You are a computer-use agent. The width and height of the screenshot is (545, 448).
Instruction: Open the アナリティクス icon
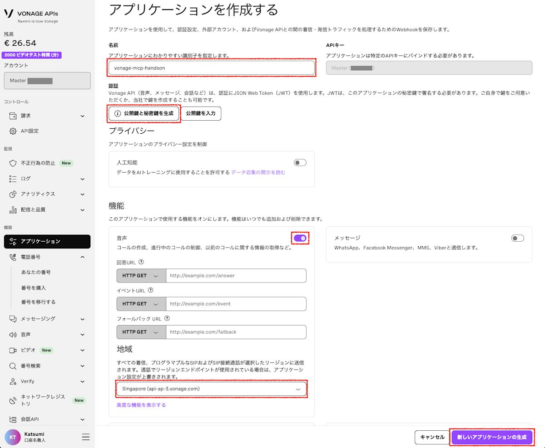[x=13, y=194]
